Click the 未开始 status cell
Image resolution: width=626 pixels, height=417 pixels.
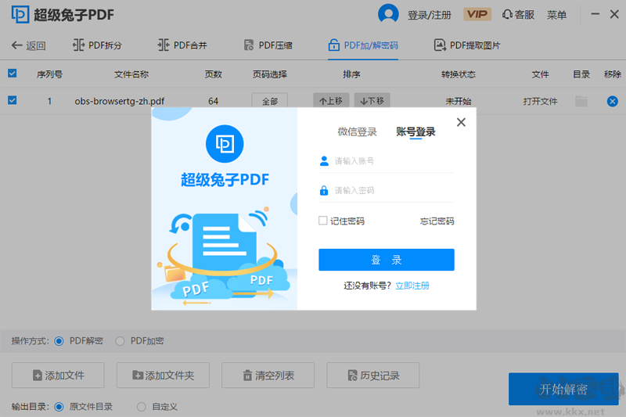[459, 102]
